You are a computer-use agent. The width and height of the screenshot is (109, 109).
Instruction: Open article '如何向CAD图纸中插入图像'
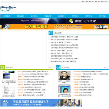86,87
